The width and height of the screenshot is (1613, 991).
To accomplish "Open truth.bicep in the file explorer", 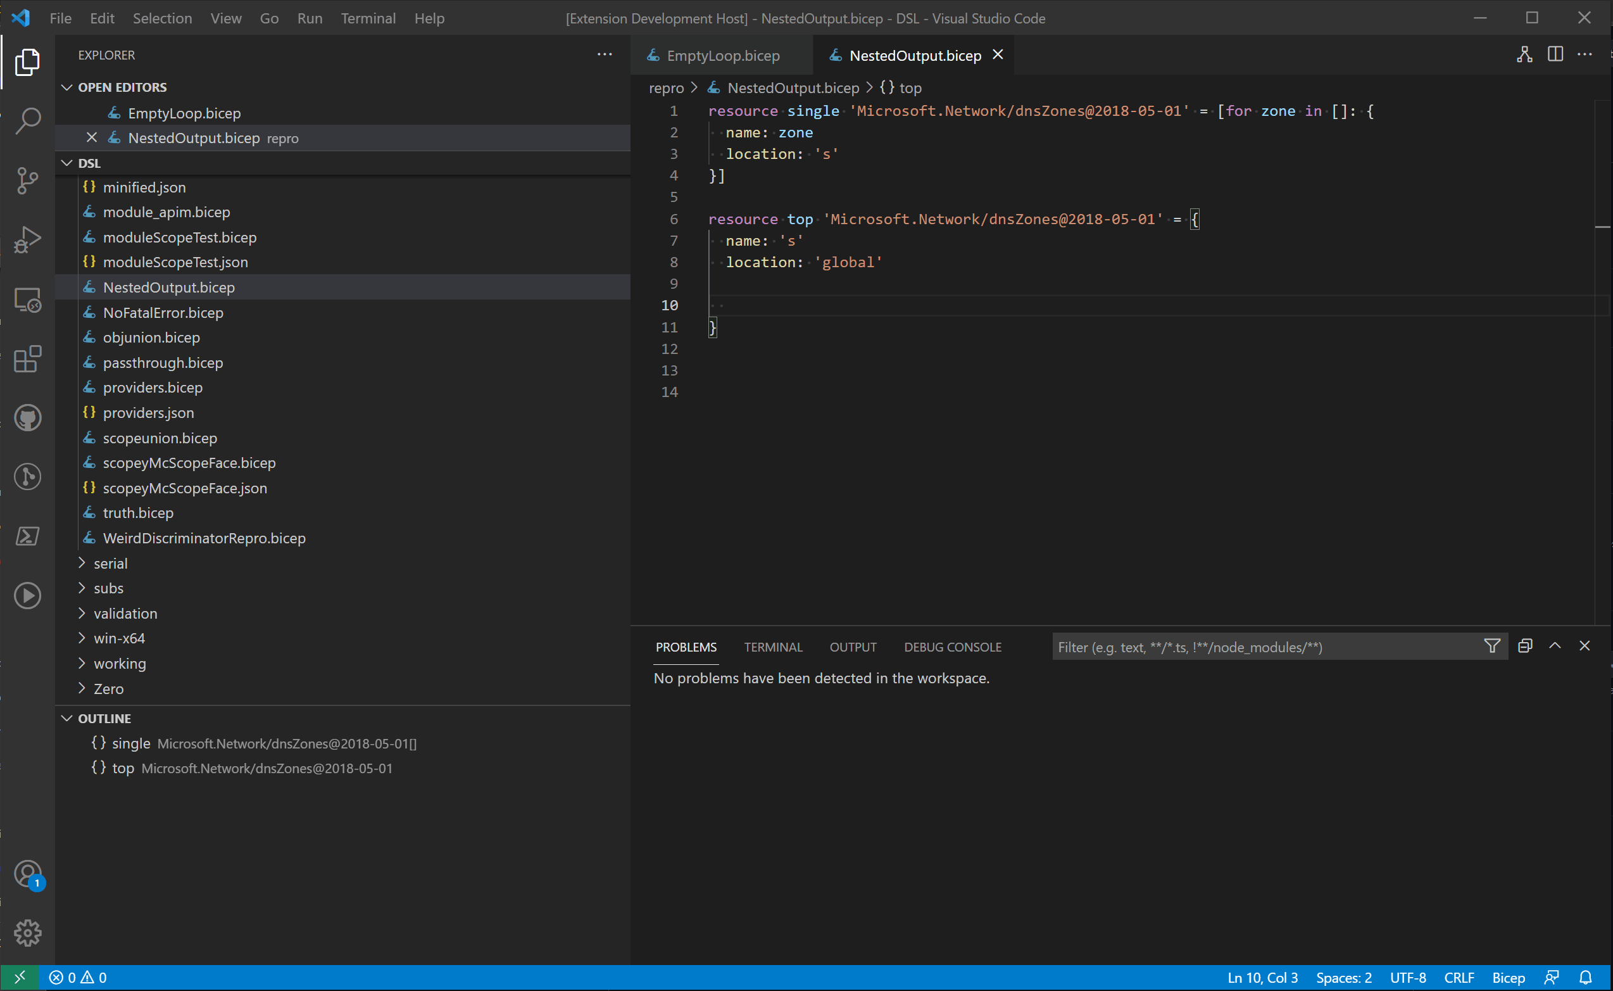I will 137,512.
